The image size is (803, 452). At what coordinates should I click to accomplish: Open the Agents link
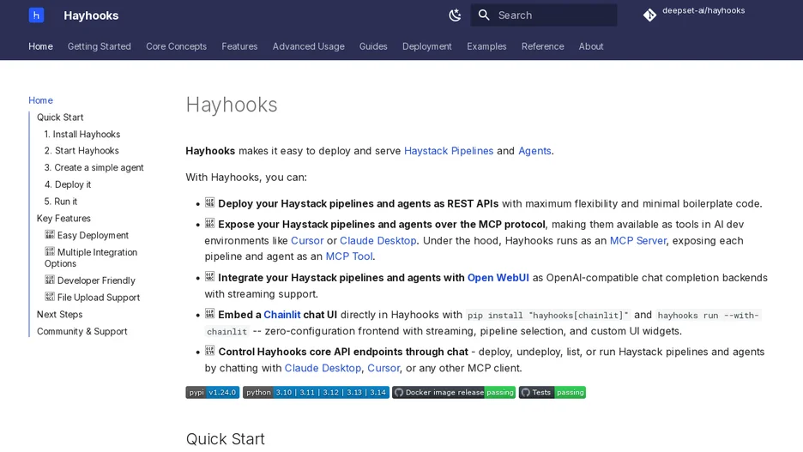coord(534,150)
